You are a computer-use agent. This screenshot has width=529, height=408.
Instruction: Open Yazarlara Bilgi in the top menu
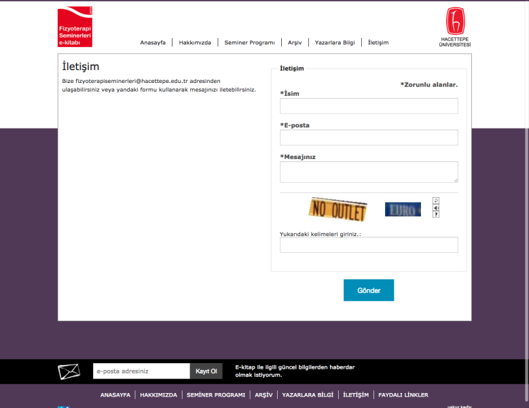(335, 43)
